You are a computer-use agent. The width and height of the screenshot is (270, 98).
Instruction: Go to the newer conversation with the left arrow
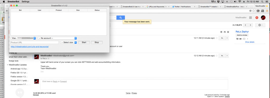[245, 25]
